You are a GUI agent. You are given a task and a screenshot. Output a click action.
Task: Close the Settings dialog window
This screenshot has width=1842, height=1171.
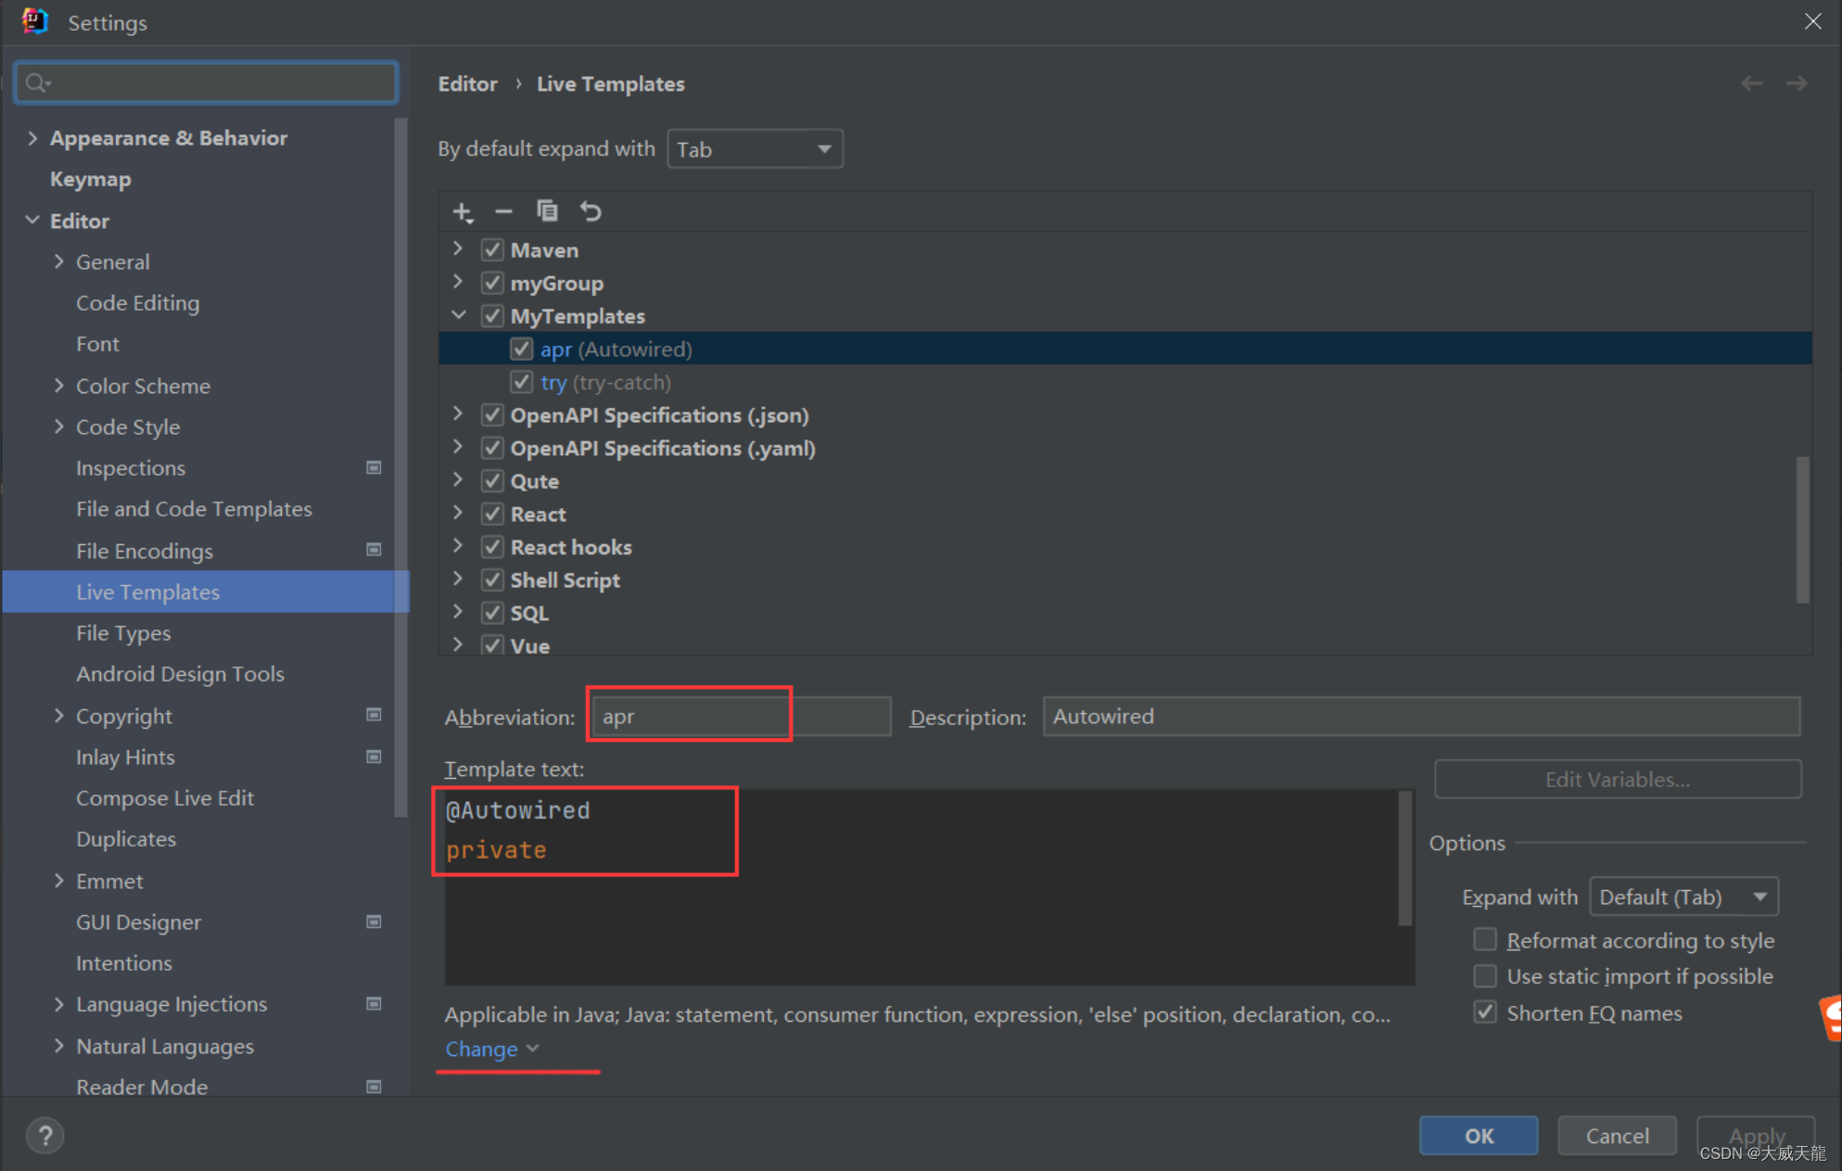click(1813, 21)
